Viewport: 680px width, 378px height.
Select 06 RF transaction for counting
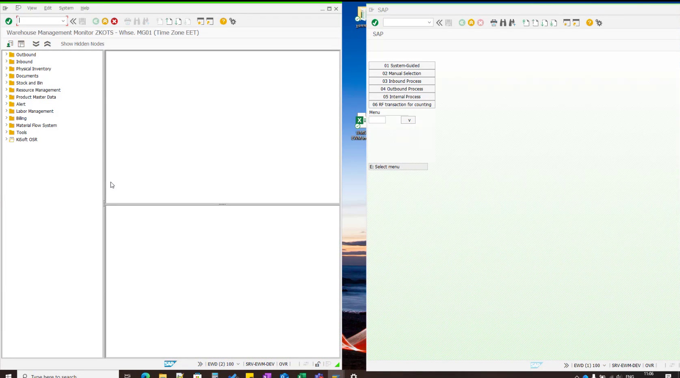401,104
